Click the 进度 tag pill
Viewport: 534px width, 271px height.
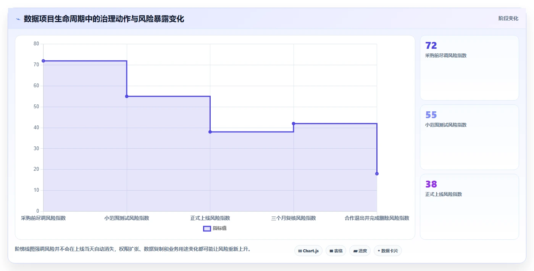click(x=360, y=251)
